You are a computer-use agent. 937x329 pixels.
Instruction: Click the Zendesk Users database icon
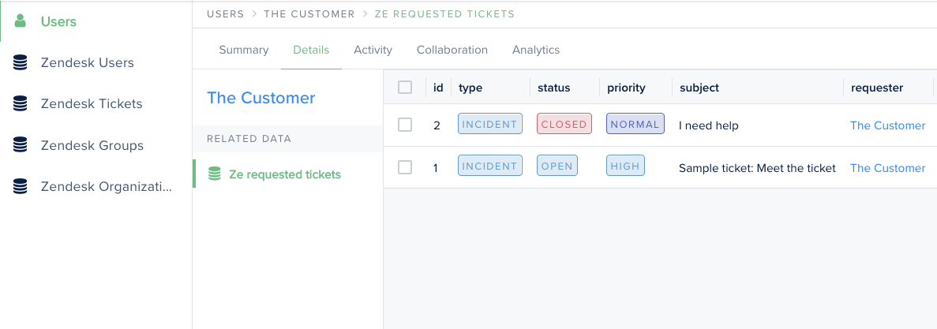coord(21,62)
